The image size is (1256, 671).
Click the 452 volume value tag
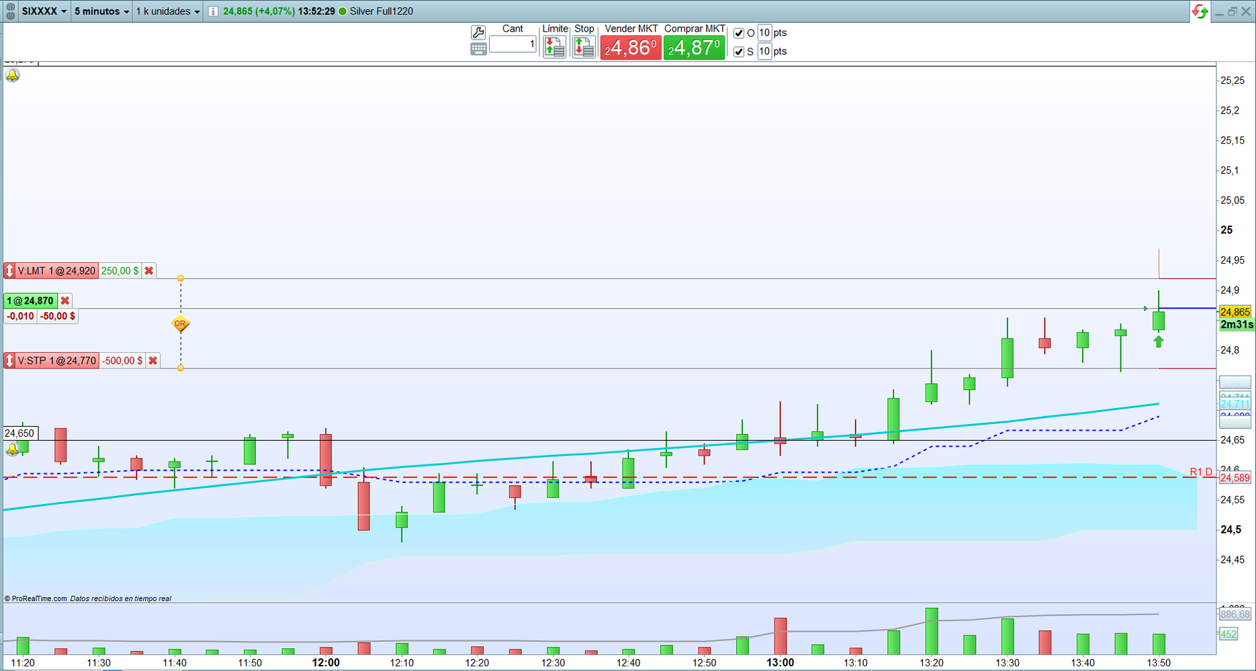click(1228, 634)
